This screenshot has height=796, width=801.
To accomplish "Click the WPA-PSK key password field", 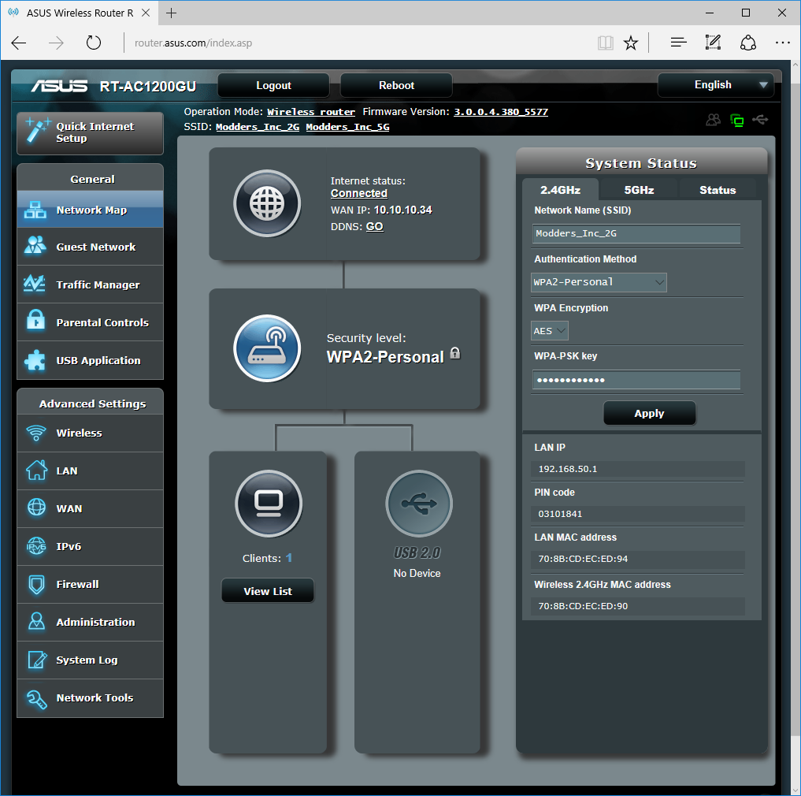I will pos(636,380).
